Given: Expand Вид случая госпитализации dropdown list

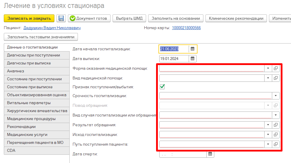Looking at the screenshot, I should (276, 115).
